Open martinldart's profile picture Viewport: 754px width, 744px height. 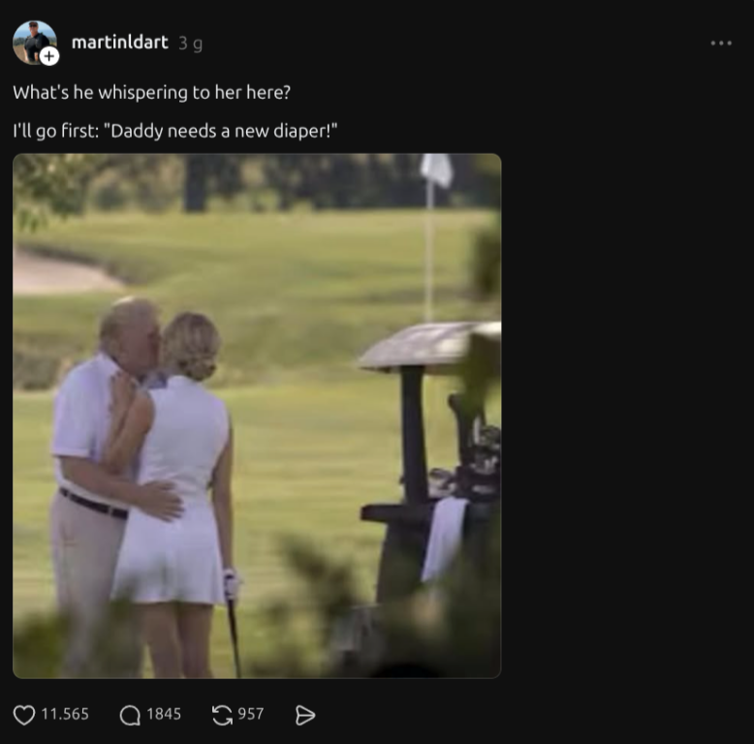[34, 42]
